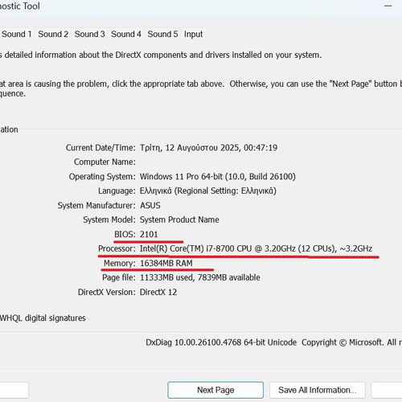This screenshot has width=402, height=402.
Task: Click the 16384MB RAM memory value
Action: [166, 263]
